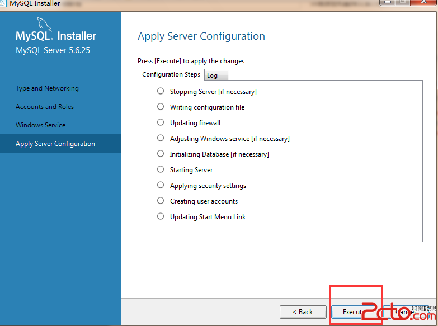Image resolution: width=438 pixels, height=326 pixels.
Task: Select Creating user accounts step radio
Action: click(x=161, y=201)
